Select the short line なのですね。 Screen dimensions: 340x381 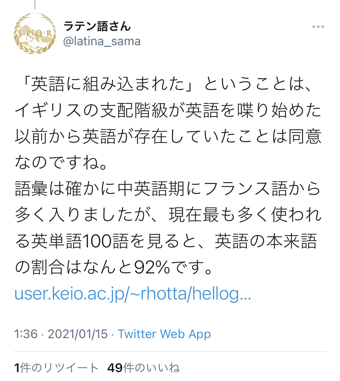point(62,162)
